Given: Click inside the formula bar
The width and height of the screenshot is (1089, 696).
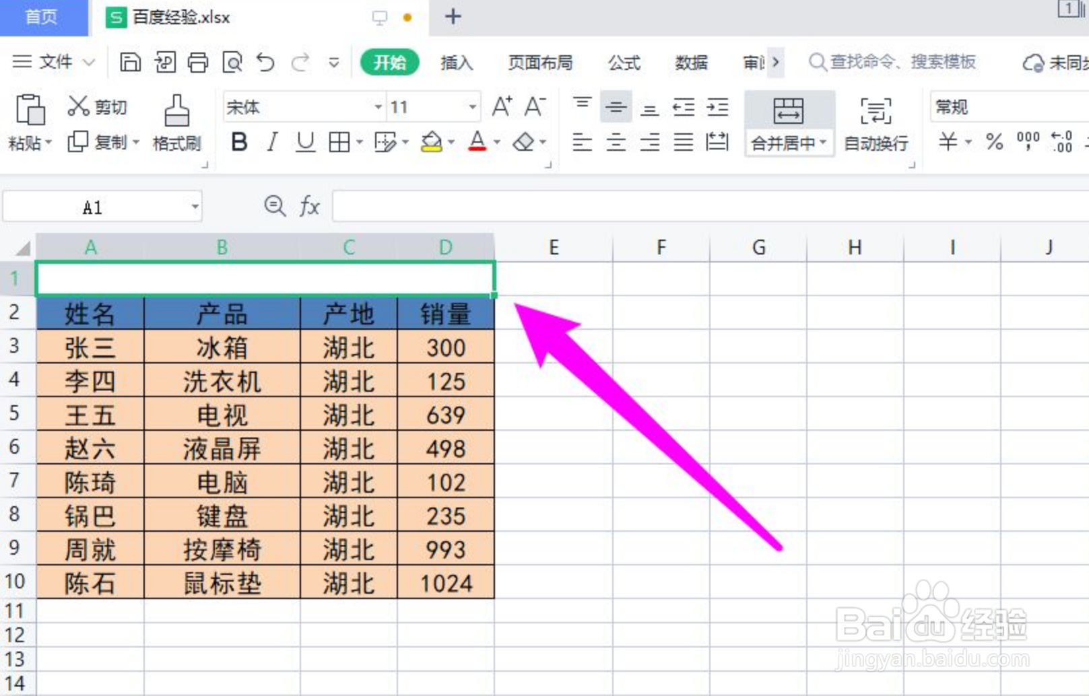Looking at the screenshot, I should [606, 207].
